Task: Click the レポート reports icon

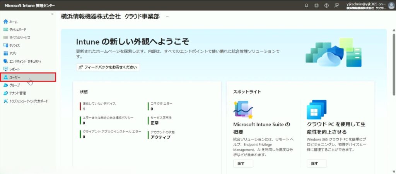Action: 5,69
